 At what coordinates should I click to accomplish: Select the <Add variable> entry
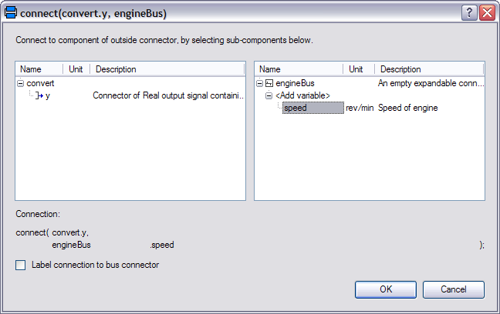click(x=302, y=95)
